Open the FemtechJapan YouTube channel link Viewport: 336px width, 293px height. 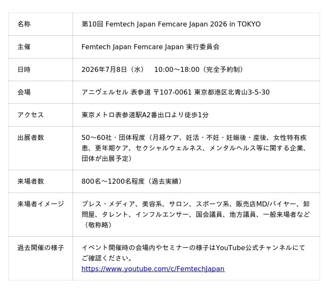pos(153,269)
